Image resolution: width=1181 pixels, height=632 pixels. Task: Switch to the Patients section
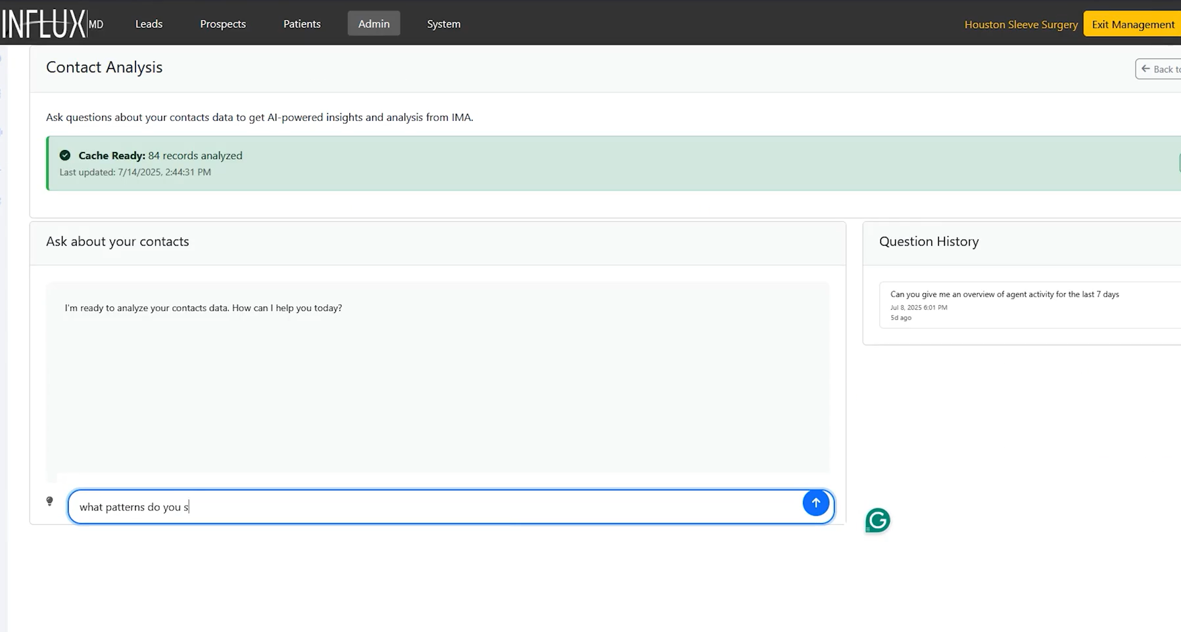tap(301, 24)
